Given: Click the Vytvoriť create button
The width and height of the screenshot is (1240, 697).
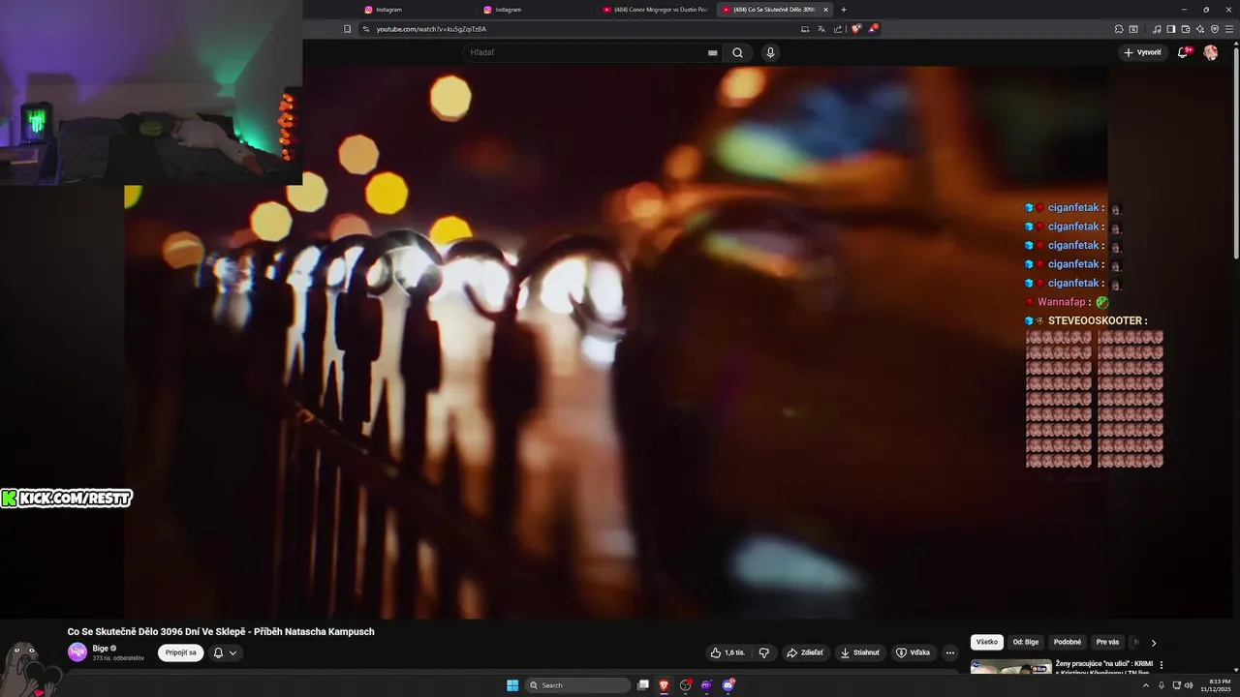Looking at the screenshot, I should click(x=1143, y=52).
